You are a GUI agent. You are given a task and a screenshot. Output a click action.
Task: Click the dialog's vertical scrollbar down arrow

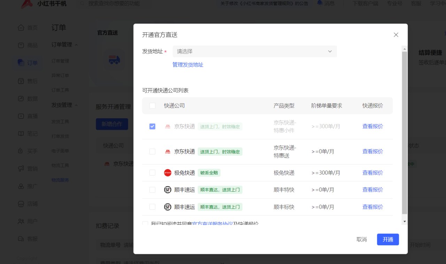tap(404, 221)
